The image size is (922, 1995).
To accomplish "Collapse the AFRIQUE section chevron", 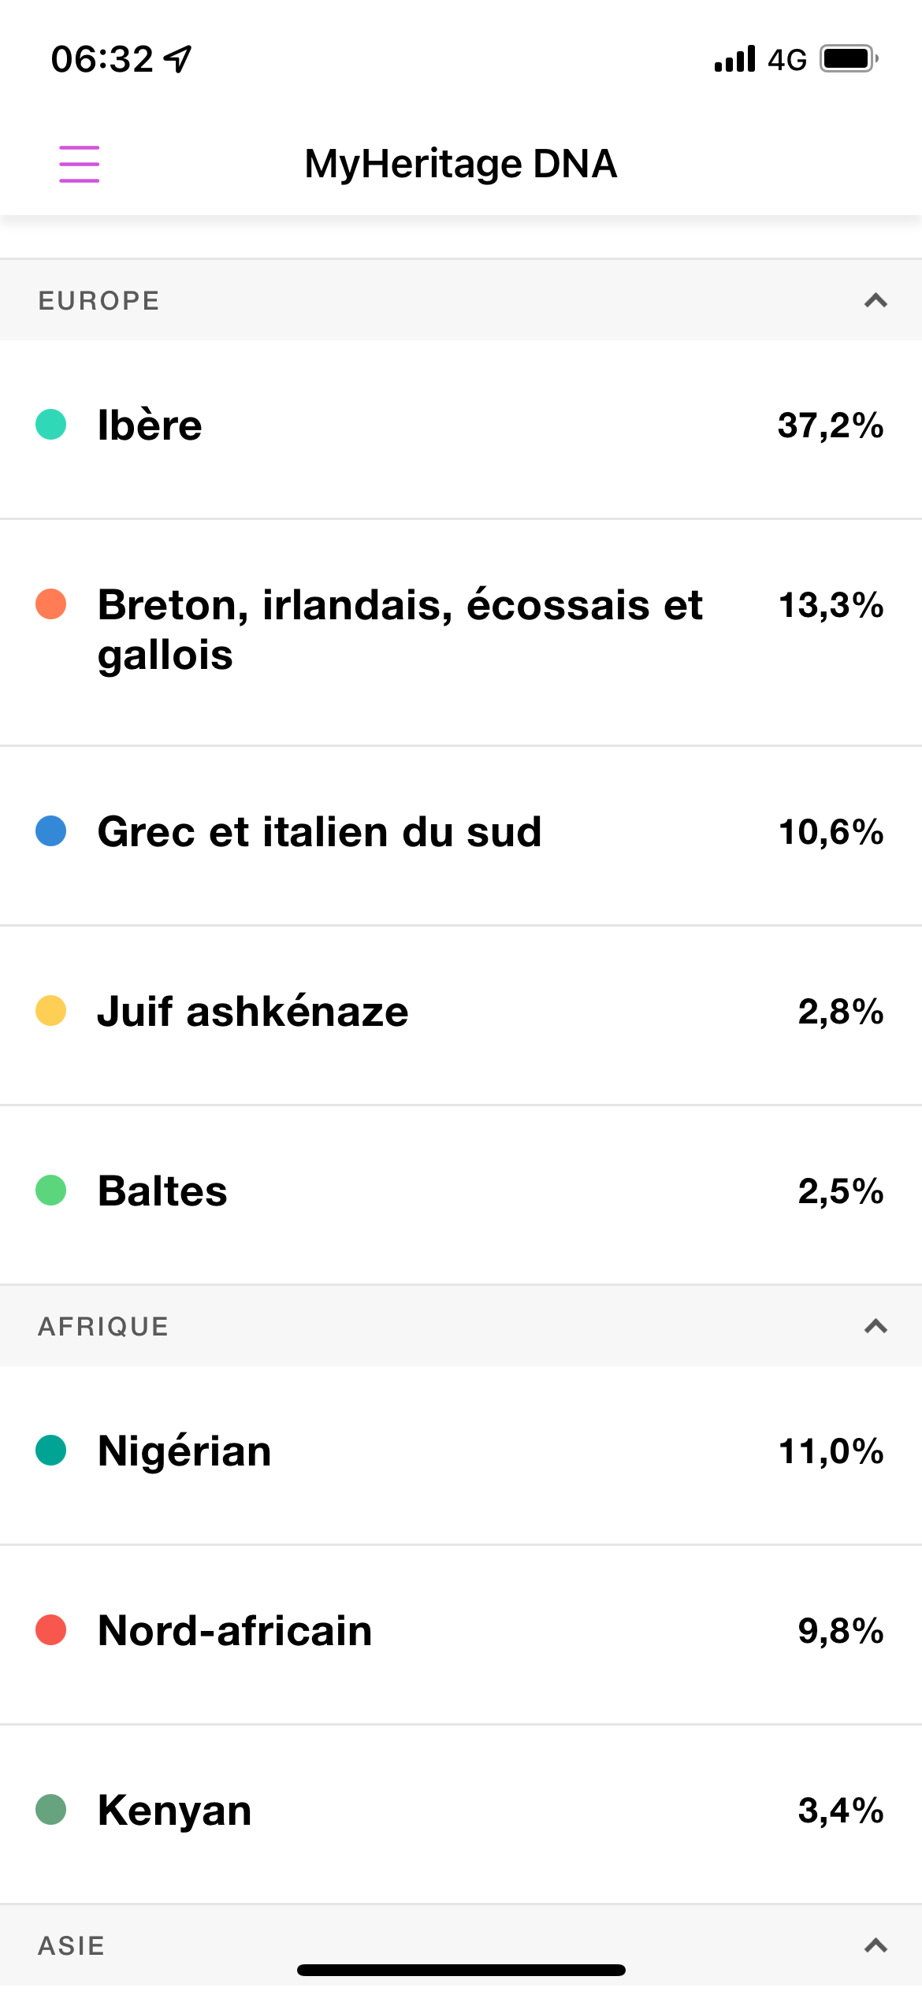I will point(876,1326).
